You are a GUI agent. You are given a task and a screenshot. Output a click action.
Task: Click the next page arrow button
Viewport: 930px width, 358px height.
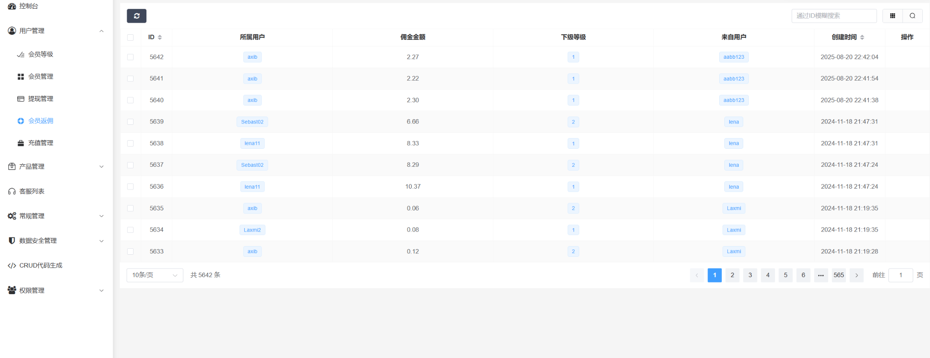(857, 275)
